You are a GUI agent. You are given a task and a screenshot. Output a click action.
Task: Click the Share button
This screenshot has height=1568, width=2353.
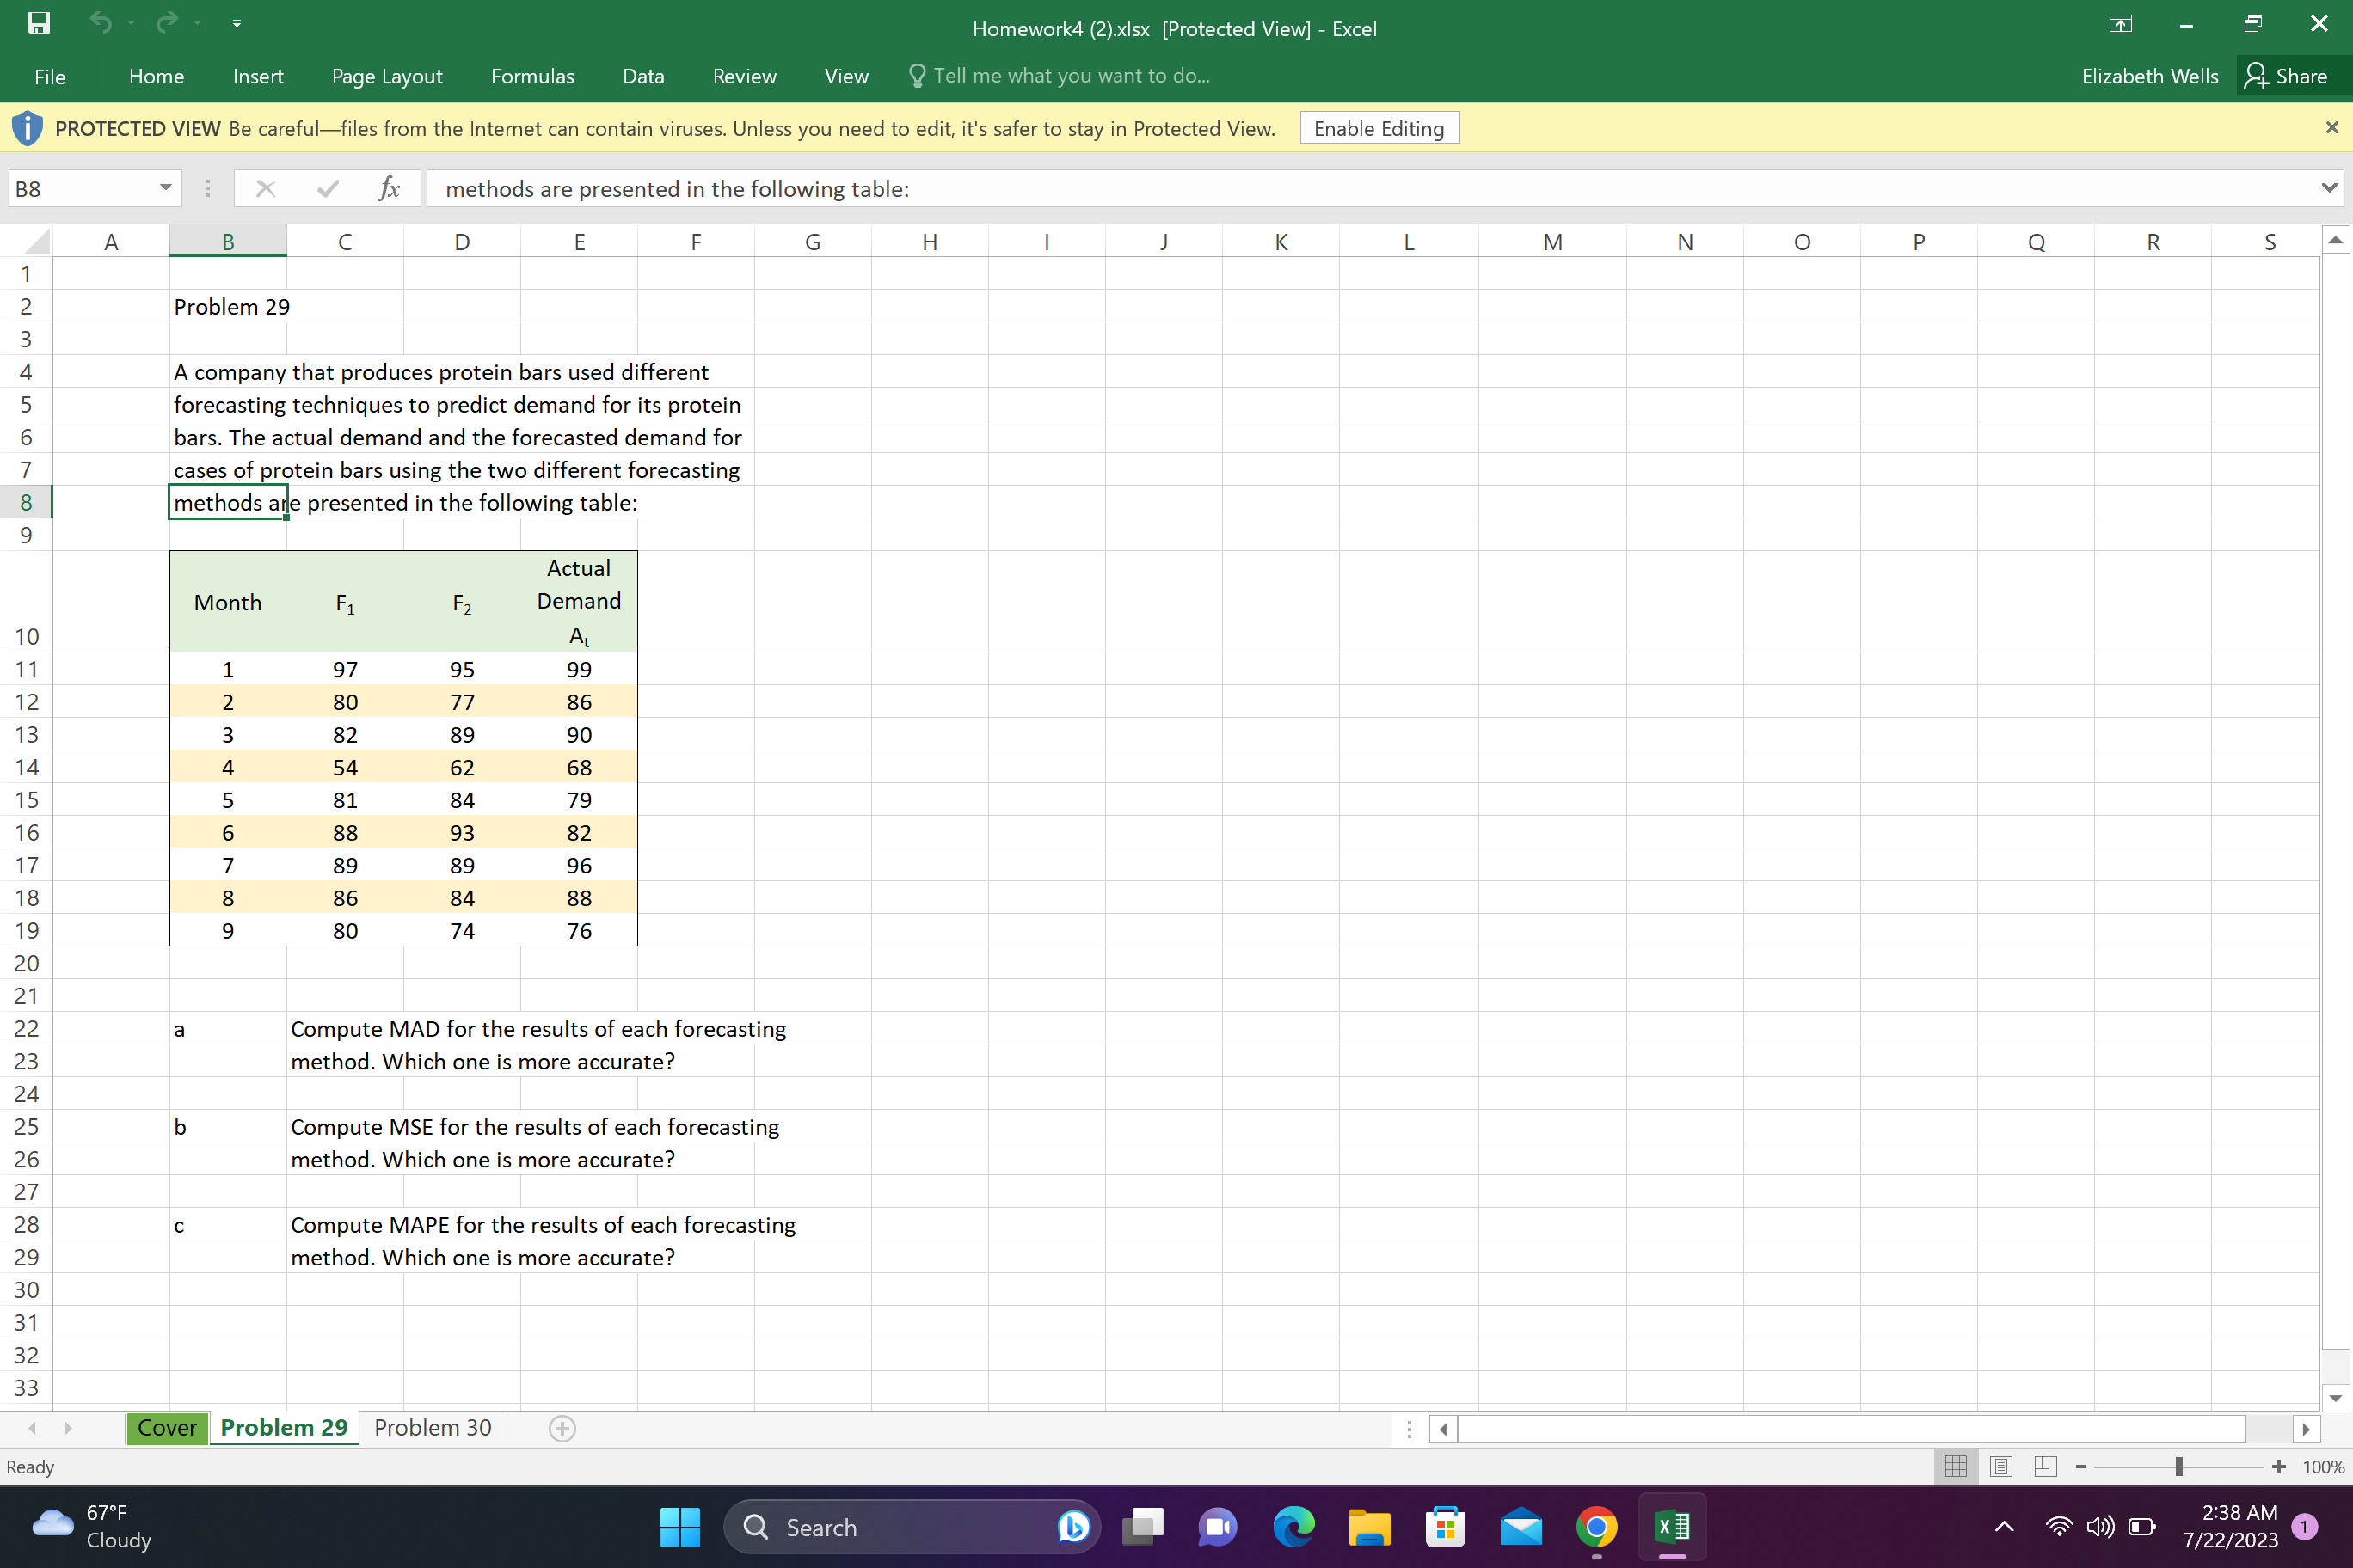pos(2291,76)
